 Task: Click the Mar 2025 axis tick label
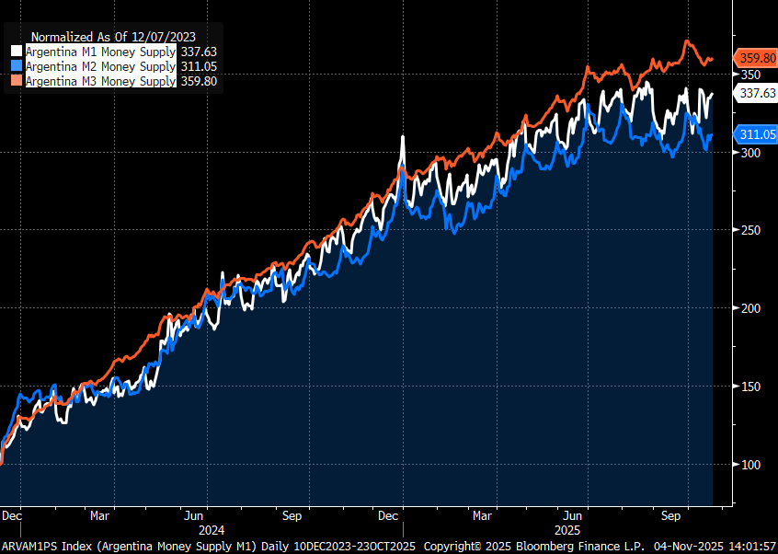(483, 516)
